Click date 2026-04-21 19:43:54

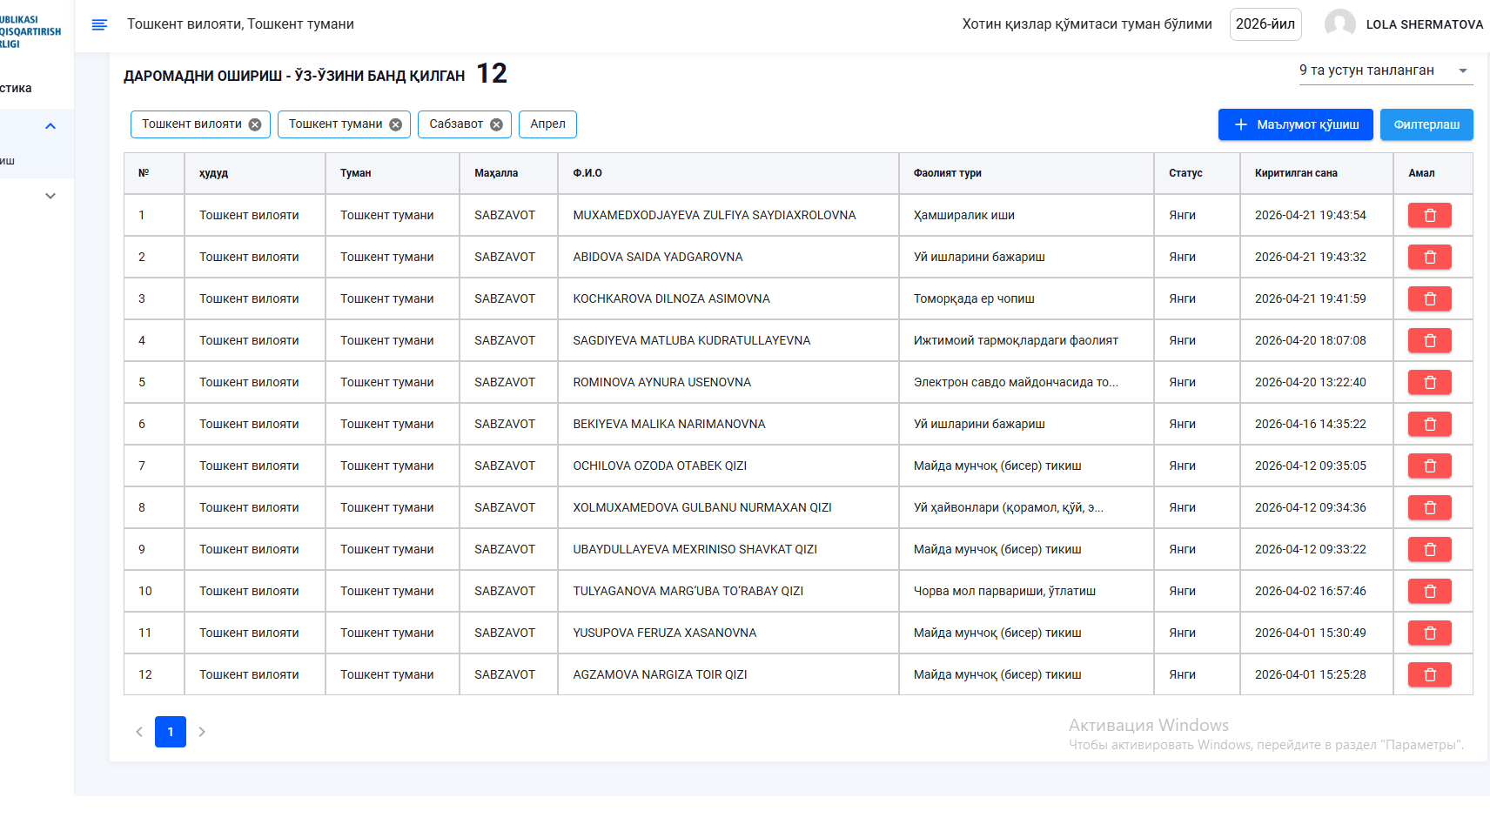pyautogui.click(x=1311, y=215)
